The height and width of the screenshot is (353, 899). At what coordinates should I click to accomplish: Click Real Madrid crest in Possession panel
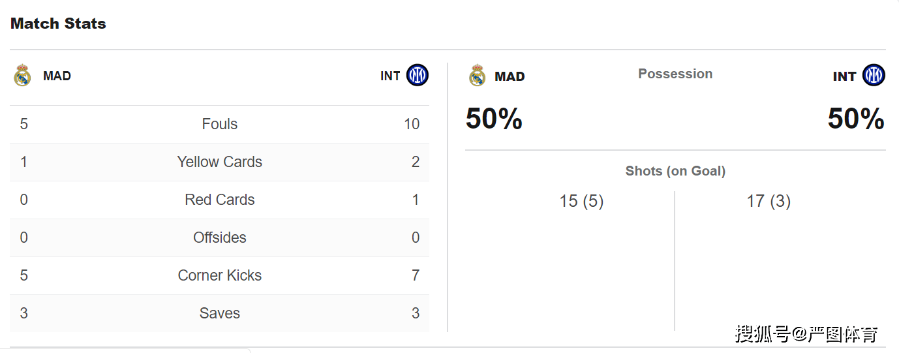tap(478, 76)
